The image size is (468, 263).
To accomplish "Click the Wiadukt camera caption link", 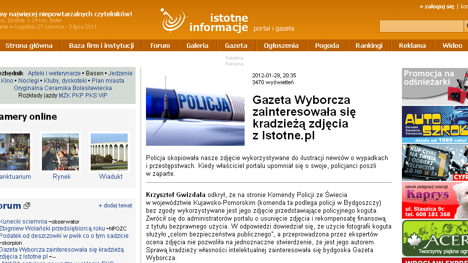I will 111,177.
